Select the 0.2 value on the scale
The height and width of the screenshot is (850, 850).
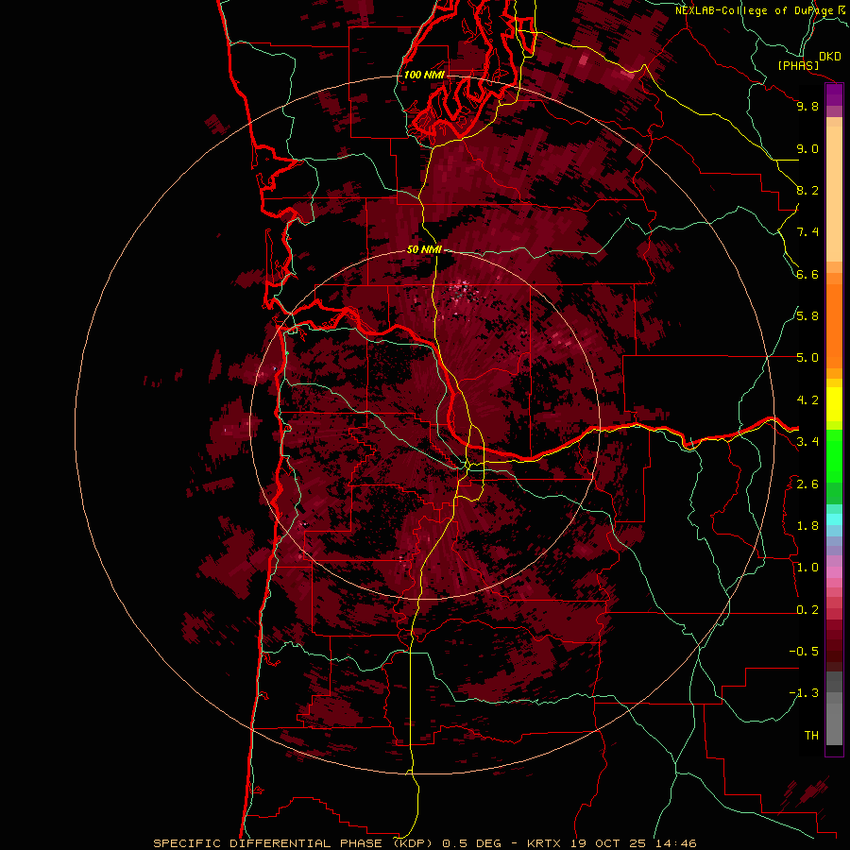807,610
